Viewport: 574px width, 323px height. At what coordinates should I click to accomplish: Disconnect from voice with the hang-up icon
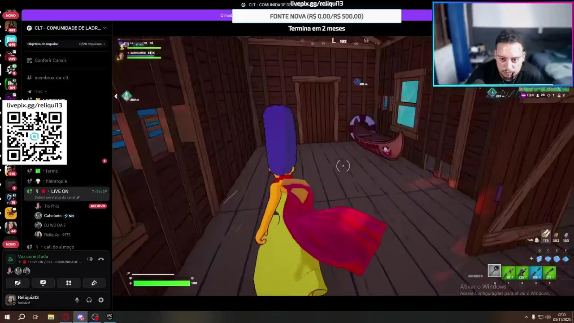tap(101, 259)
